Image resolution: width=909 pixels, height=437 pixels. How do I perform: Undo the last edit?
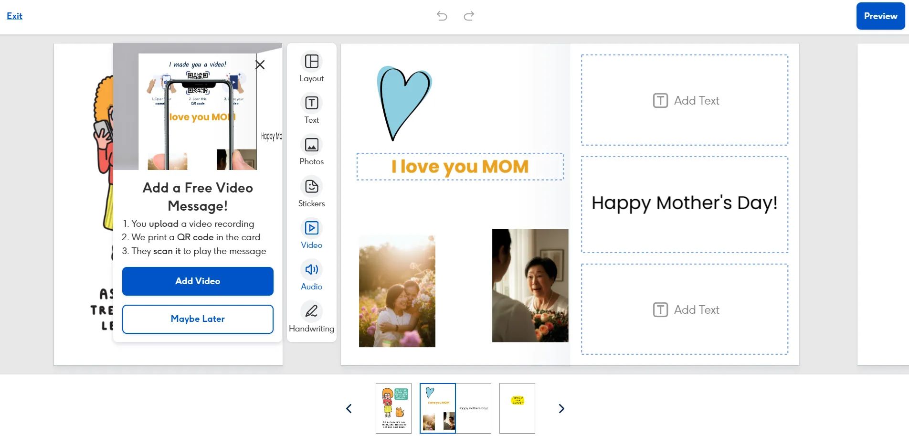click(442, 16)
